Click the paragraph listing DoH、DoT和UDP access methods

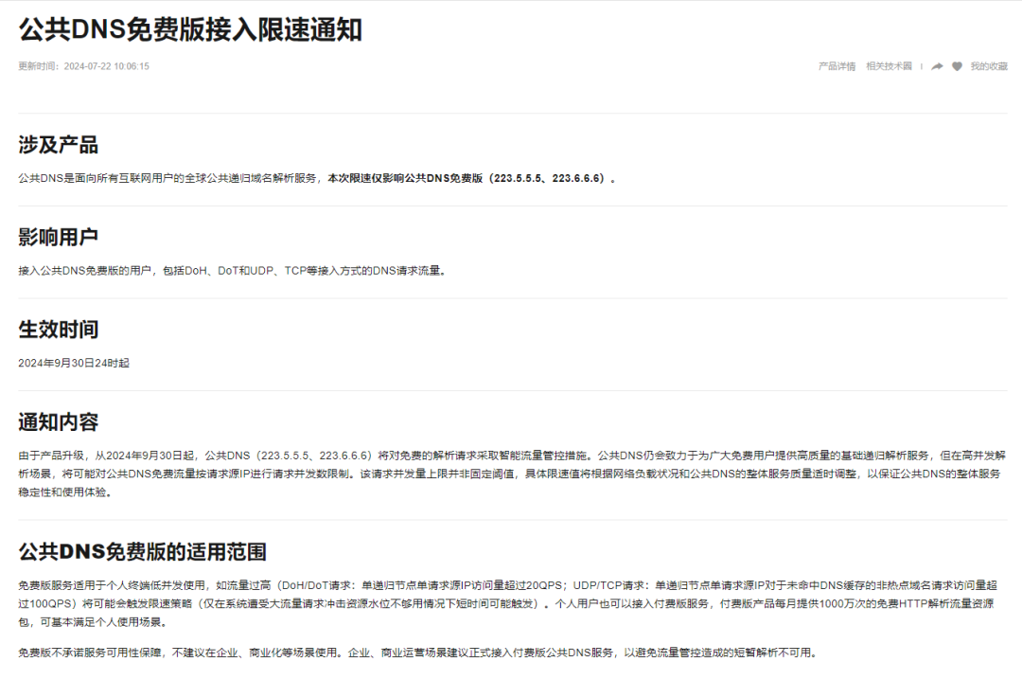231,271
